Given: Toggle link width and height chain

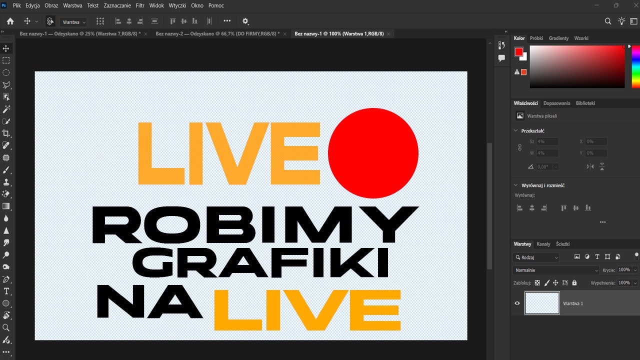Looking at the screenshot, I should [519, 147].
